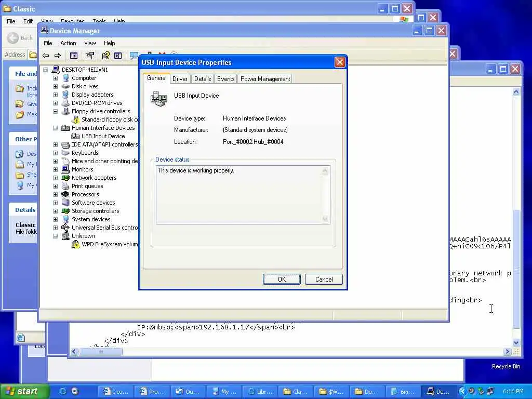Toggle the show/hide console tree toolbar icon

coord(74,55)
